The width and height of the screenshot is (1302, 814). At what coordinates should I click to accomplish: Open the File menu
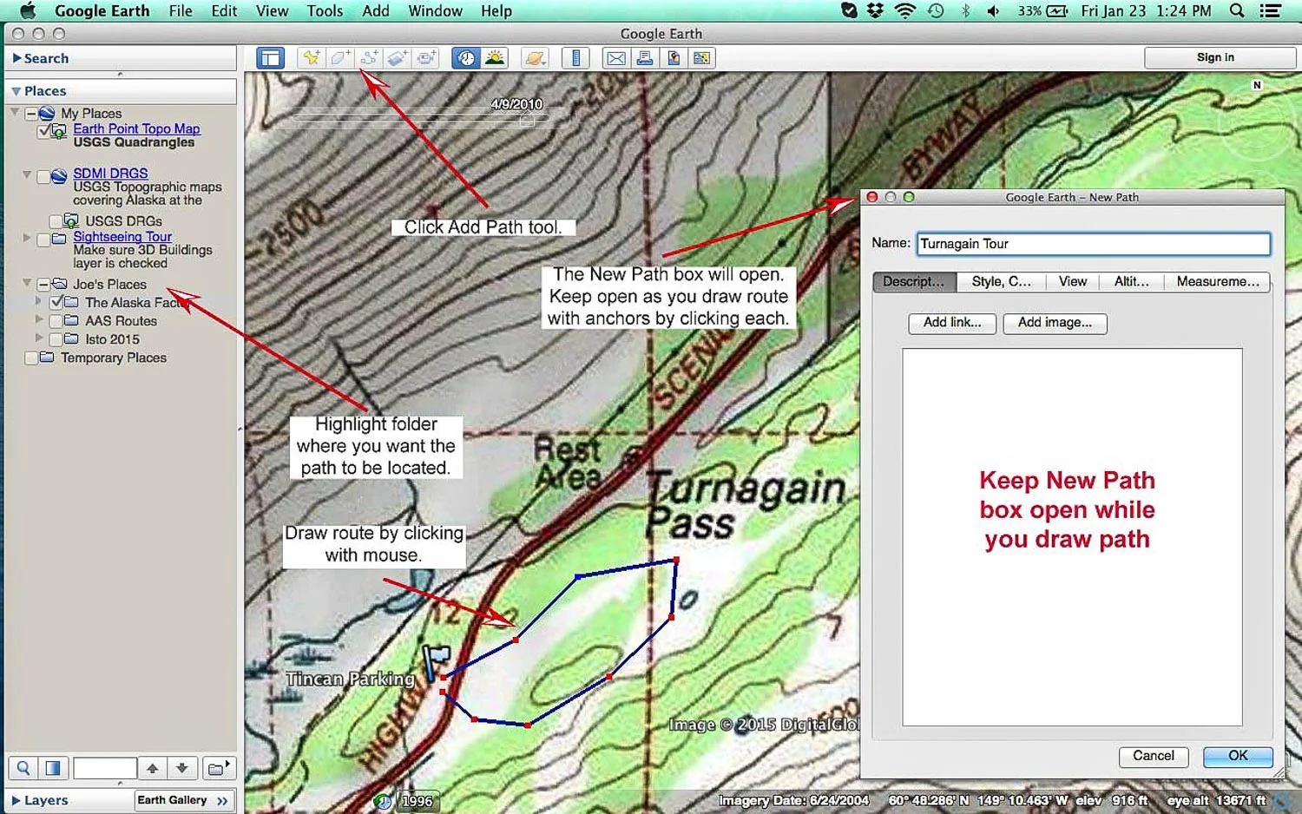[x=181, y=10]
